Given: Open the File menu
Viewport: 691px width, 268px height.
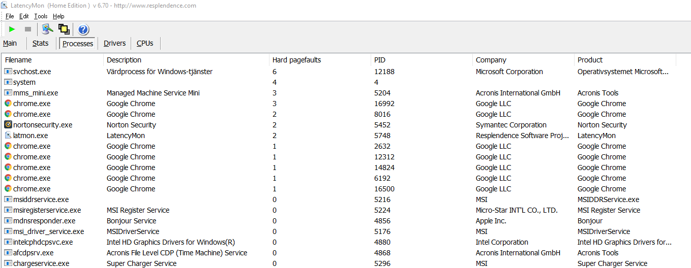Looking at the screenshot, I should 10,16.
